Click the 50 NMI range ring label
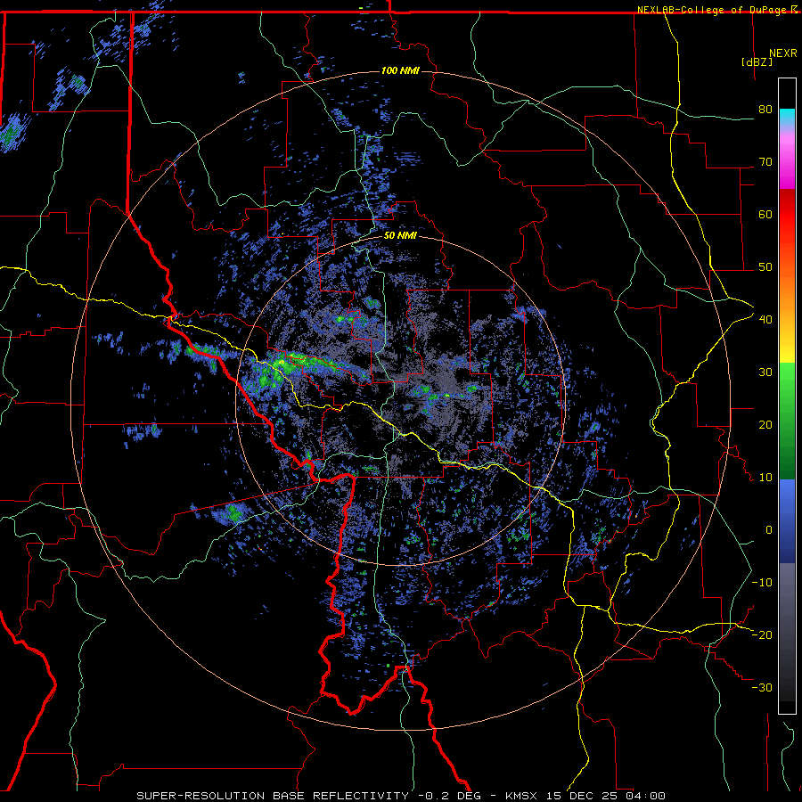 click(x=400, y=236)
